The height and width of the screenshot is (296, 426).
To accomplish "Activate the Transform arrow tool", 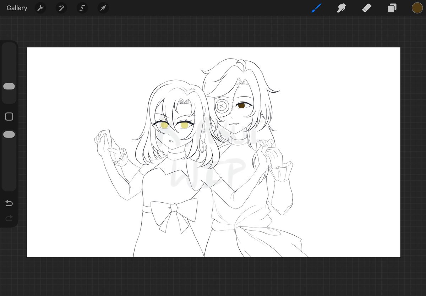I will click(103, 8).
